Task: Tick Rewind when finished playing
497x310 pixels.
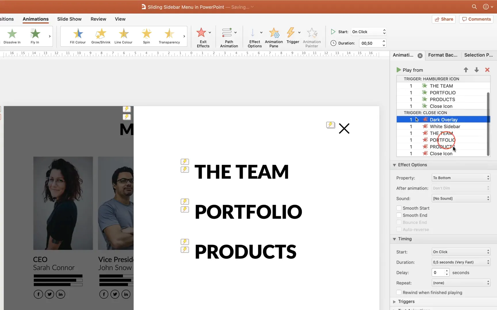Action: click(x=399, y=292)
